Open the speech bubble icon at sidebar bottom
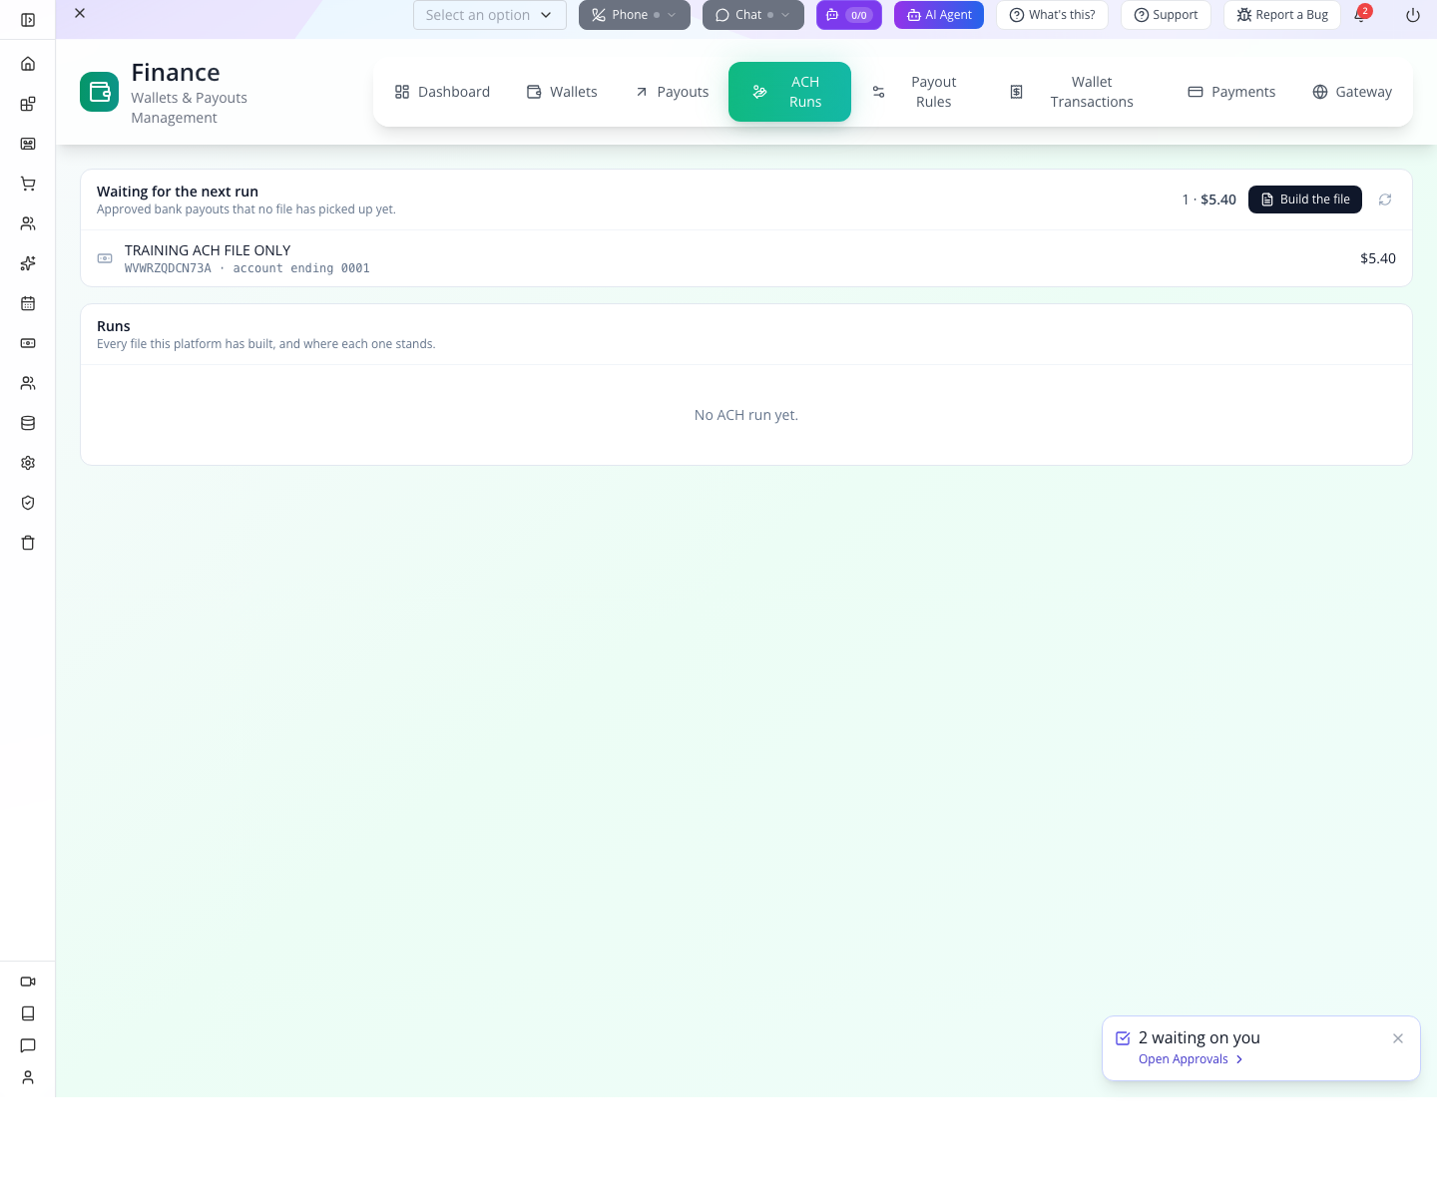 28,1045
